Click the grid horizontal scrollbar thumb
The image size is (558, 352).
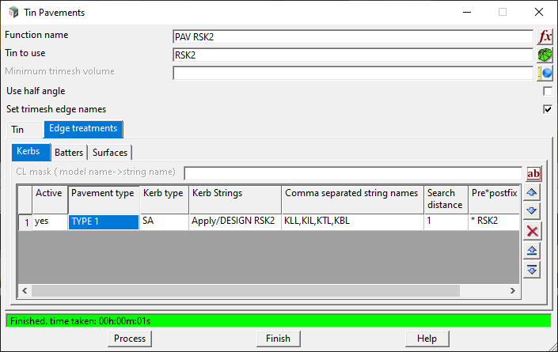point(245,291)
